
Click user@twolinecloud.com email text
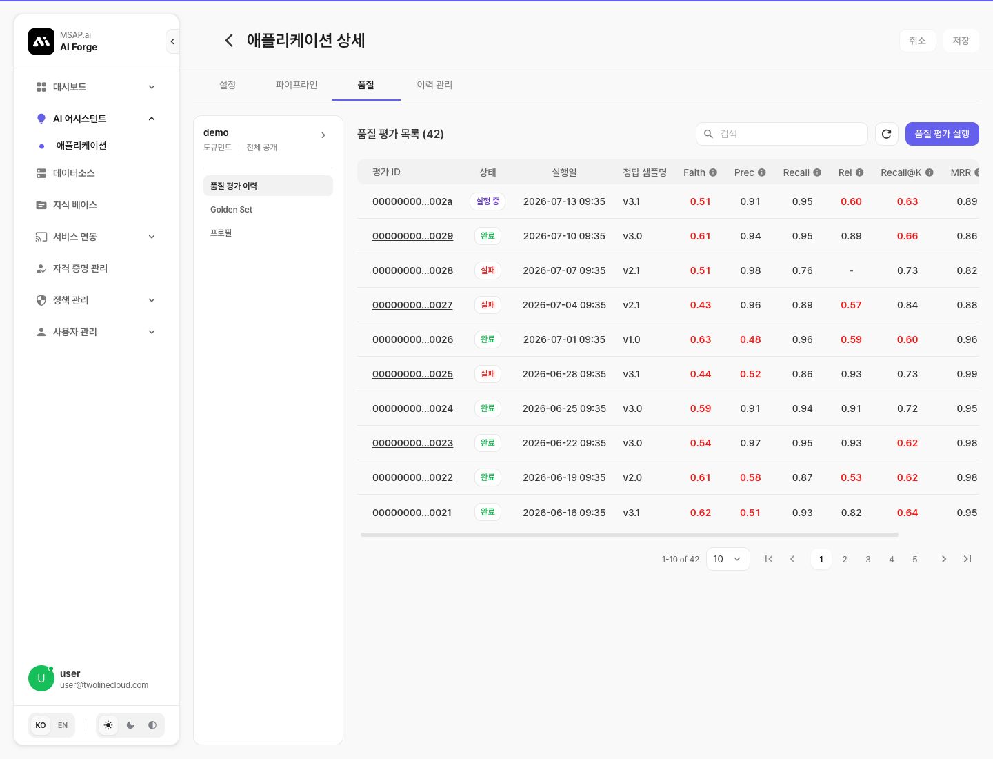click(104, 685)
